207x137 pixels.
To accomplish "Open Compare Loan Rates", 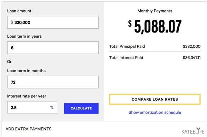I will [155, 99].
